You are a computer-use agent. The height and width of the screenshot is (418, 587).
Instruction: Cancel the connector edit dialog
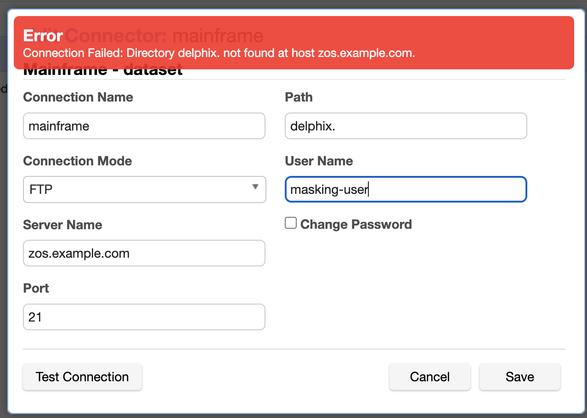coord(429,377)
